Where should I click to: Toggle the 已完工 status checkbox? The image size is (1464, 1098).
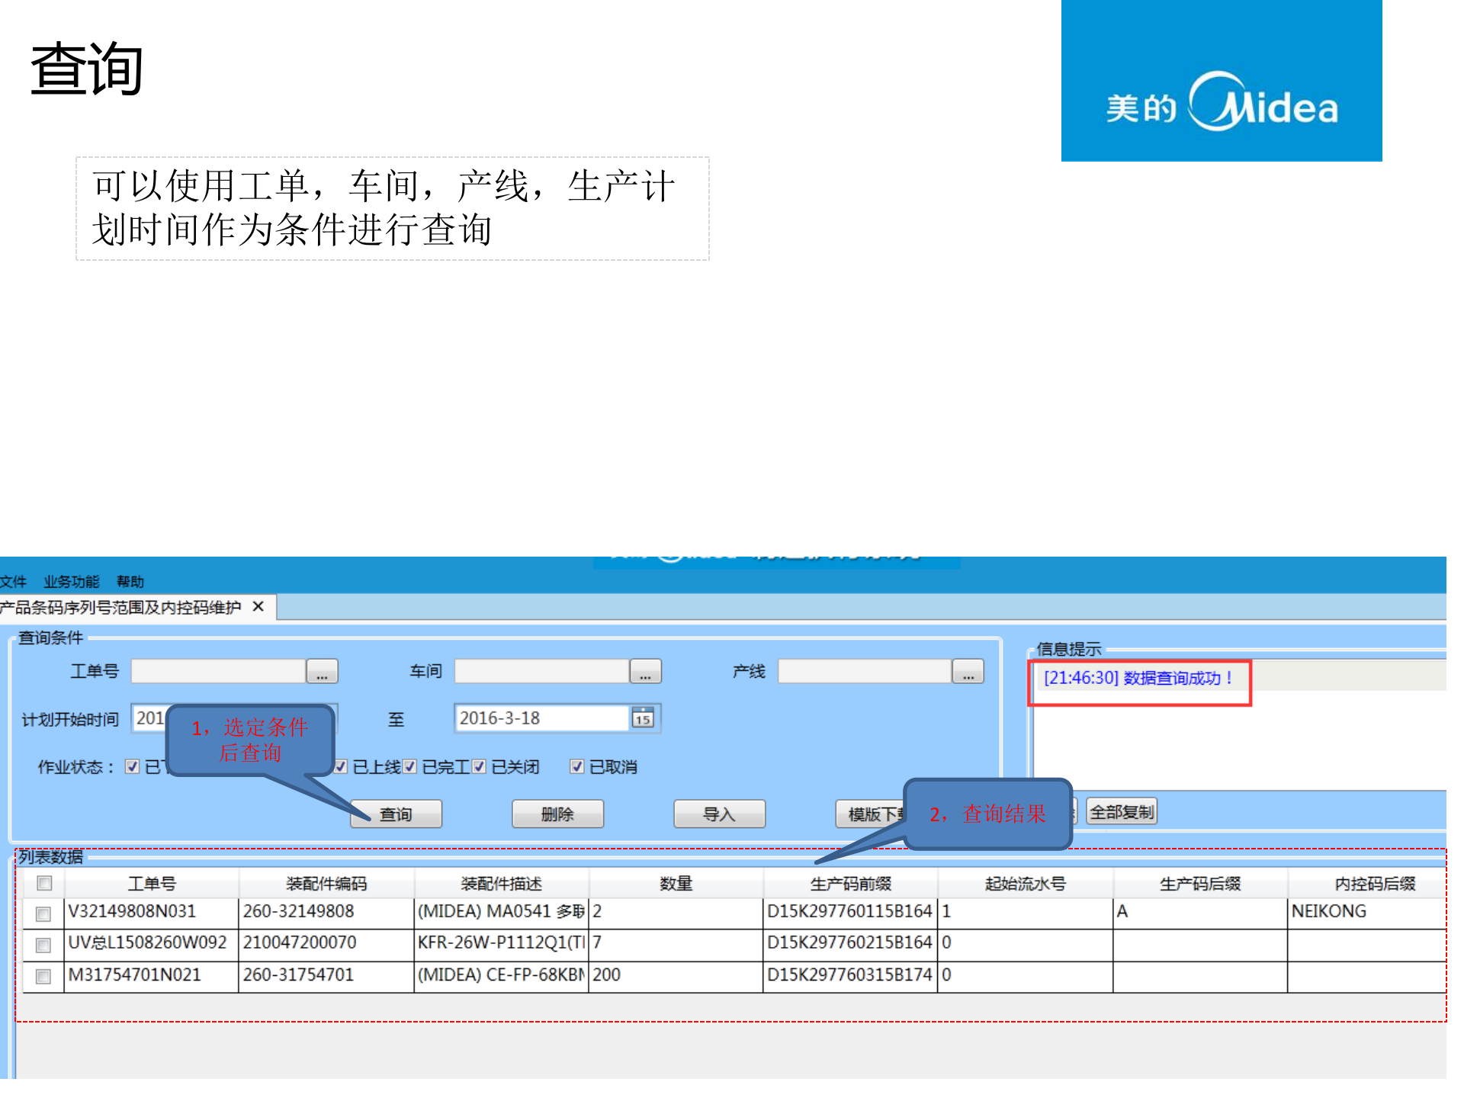pyautogui.click(x=409, y=767)
